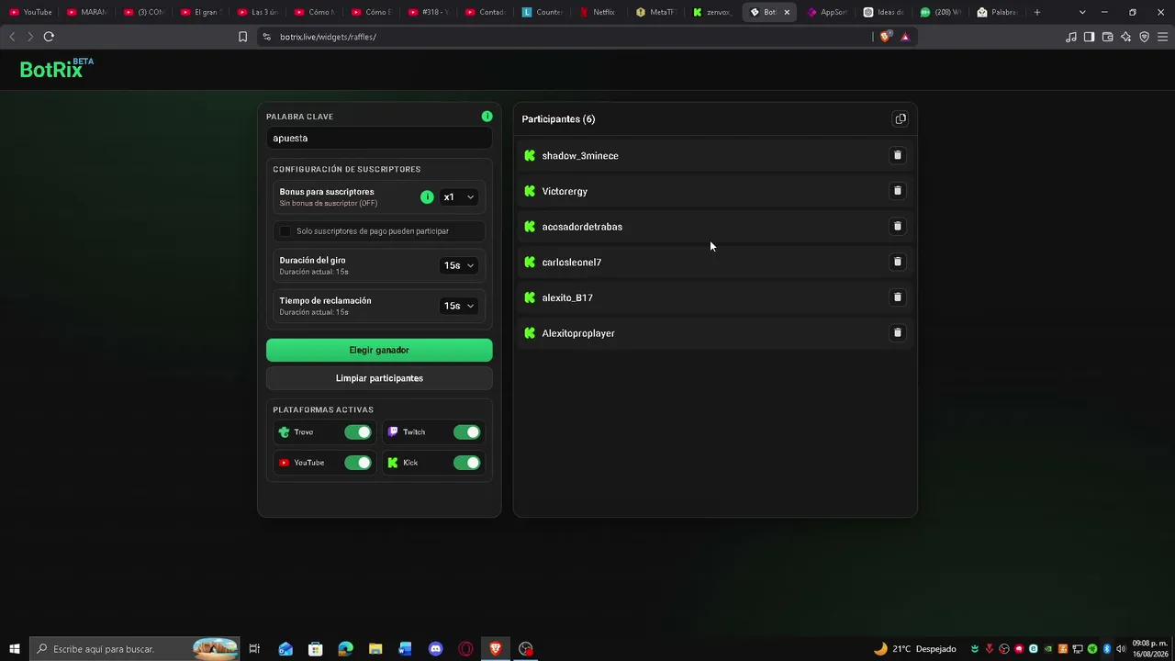Close the active BotRix tab

pos(787,12)
